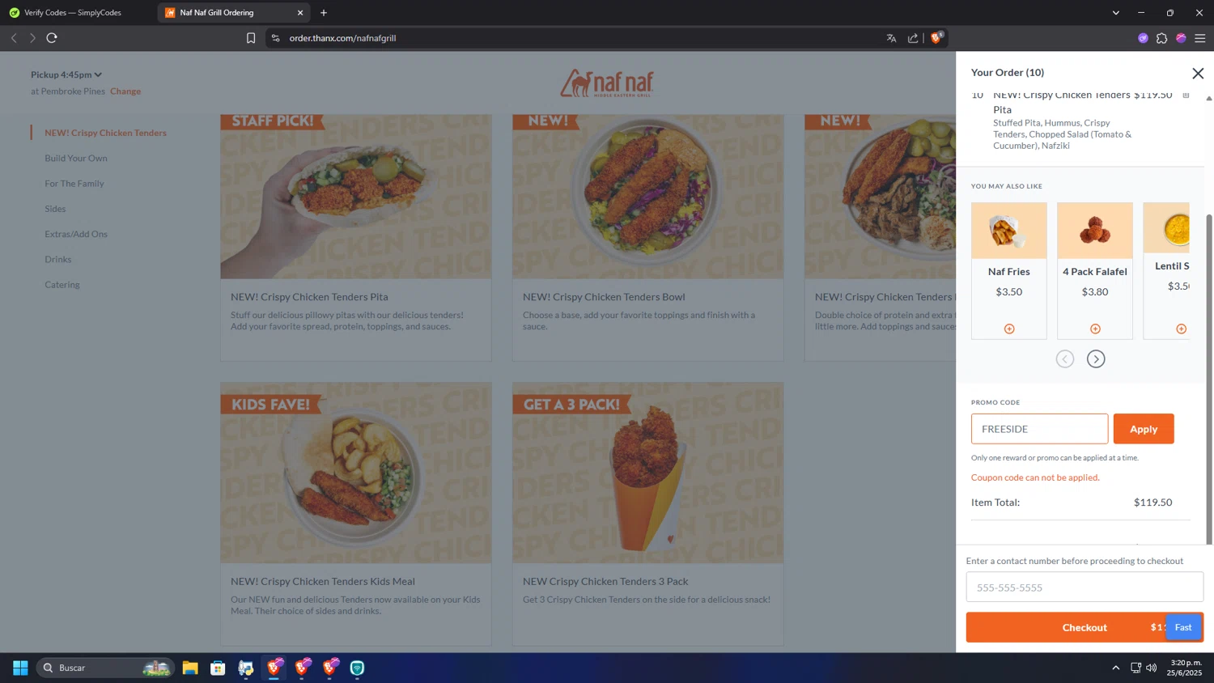The height and width of the screenshot is (683, 1214).
Task: Share this page icon
Action: (x=913, y=38)
